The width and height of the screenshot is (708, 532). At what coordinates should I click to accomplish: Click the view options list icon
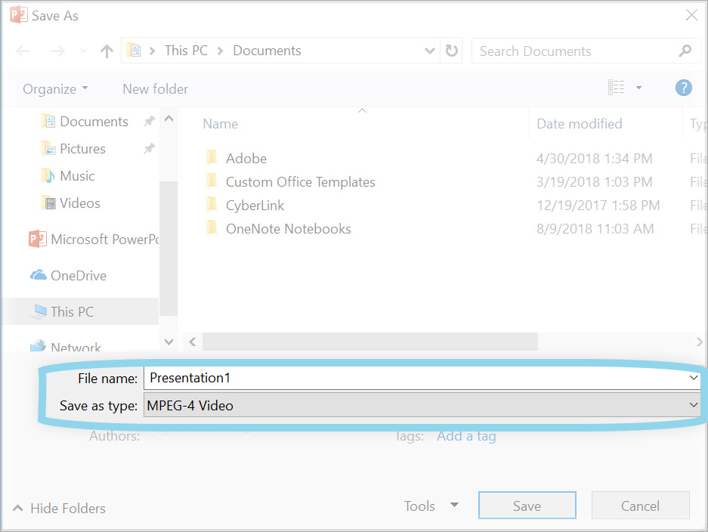pos(617,88)
